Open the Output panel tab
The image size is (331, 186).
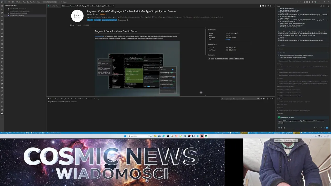click(x=57, y=99)
